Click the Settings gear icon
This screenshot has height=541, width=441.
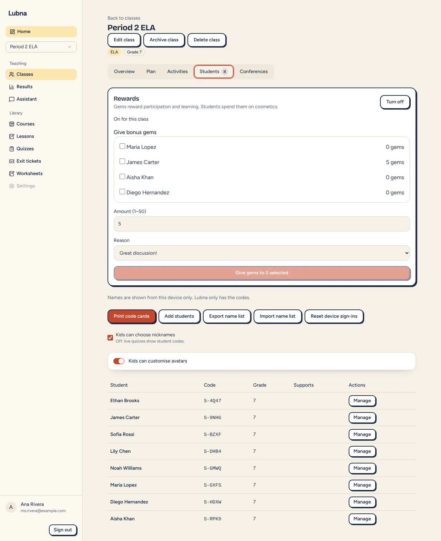[12, 186]
